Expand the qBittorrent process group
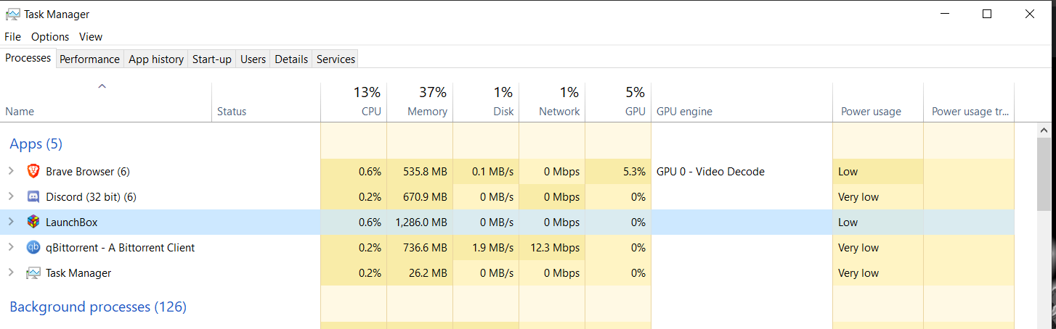The height and width of the screenshot is (329, 1056). [11, 248]
